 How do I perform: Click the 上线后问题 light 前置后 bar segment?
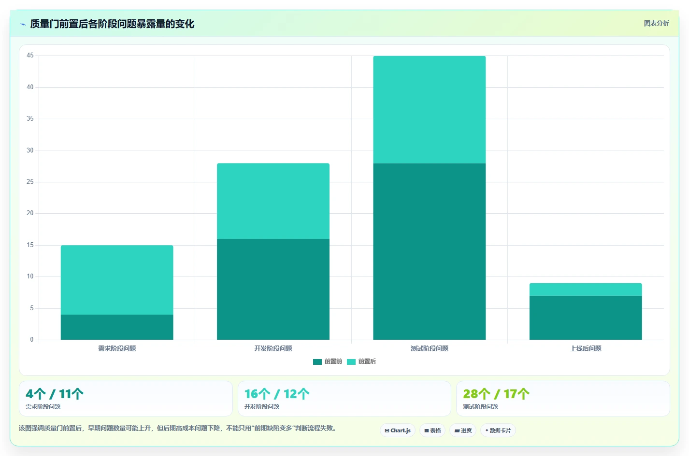click(x=586, y=290)
